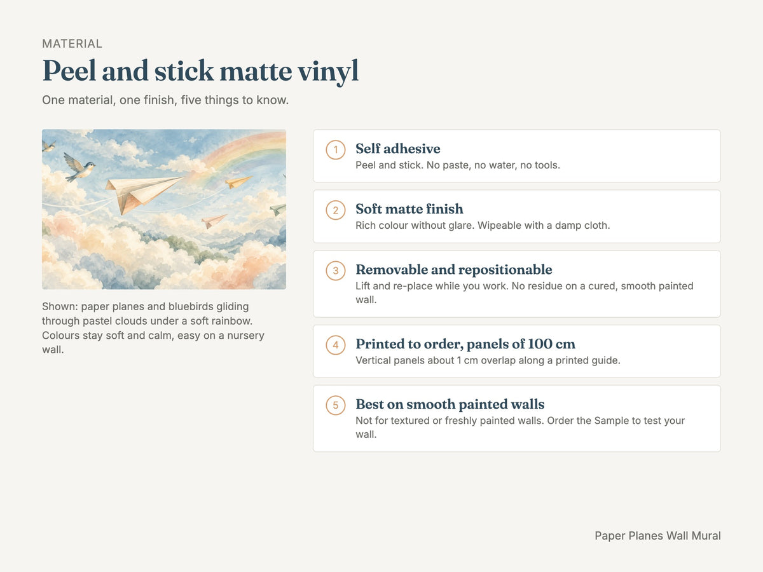The image size is (763, 572).
Task: Select the Soft matte finish heading
Action: coord(409,209)
